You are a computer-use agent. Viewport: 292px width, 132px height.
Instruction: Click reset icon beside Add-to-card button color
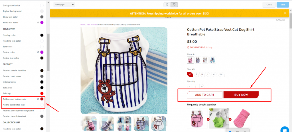[38, 99]
